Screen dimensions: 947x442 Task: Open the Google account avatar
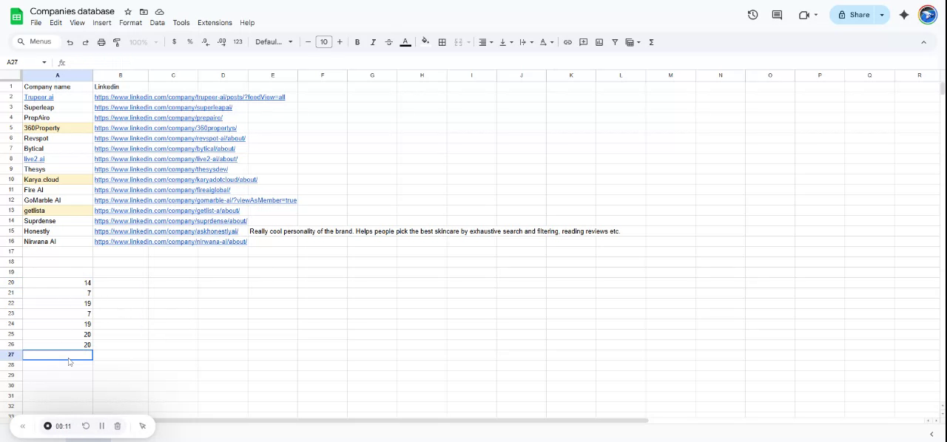tap(928, 15)
